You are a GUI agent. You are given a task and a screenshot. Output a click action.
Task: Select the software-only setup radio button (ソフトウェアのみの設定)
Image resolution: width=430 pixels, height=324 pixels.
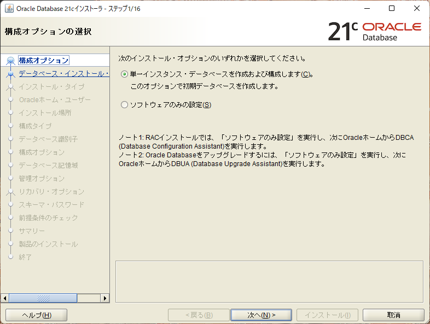coord(124,105)
